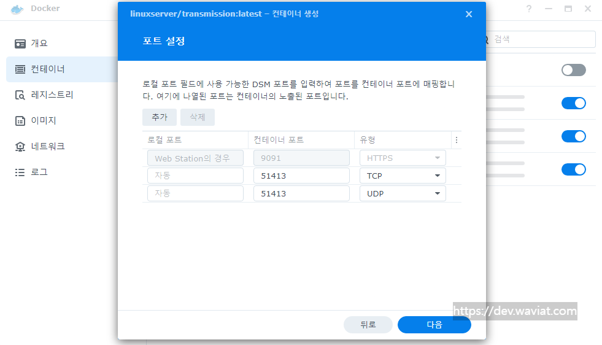The width and height of the screenshot is (602, 345).
Task: Open the 네트워크 network section
Action: click(x=48, y=146)
